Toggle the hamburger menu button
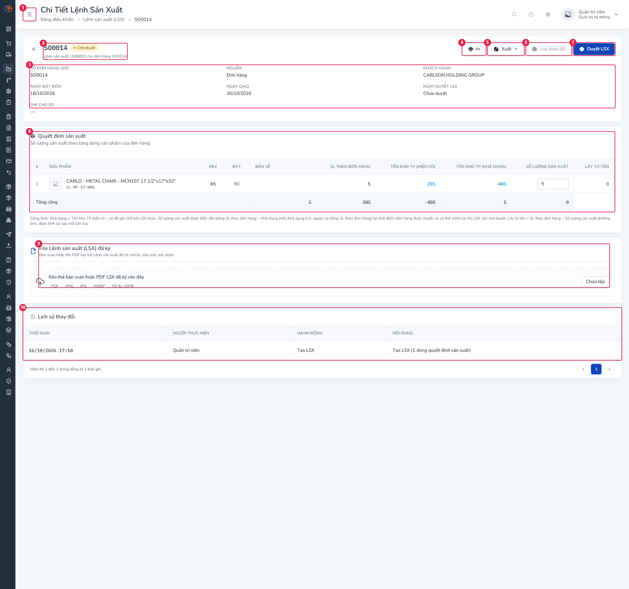This screenshot has width=629, height=589. point(29,14)
